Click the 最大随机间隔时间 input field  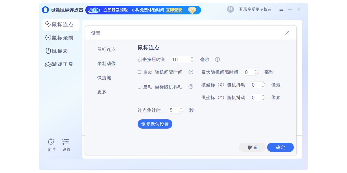(x=248, y=72)
